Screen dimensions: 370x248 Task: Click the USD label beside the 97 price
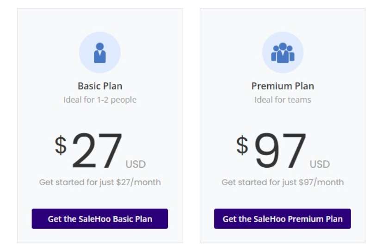point(320,164)
